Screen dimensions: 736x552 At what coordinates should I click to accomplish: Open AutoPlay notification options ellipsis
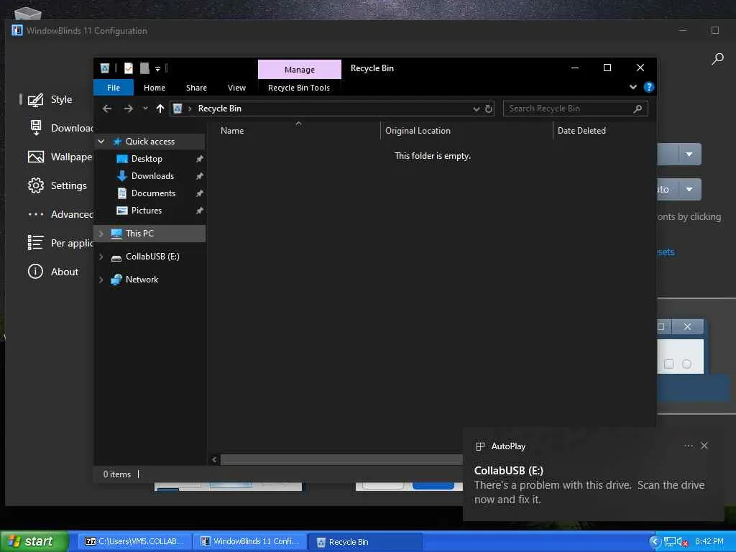pyautogui.click(x=689, y=446)
